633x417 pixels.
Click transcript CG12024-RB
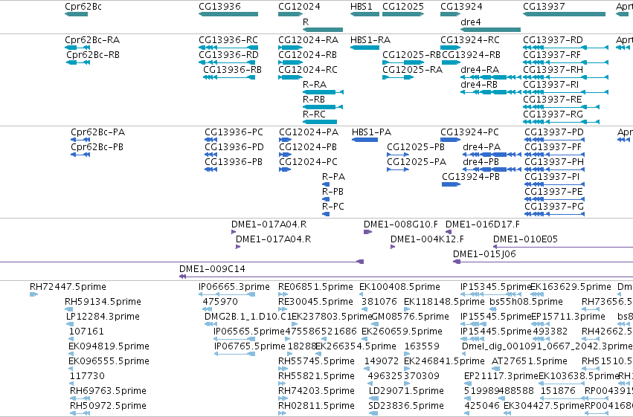(290, 62)
